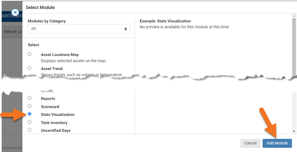Screen dimensions: 297x152
Task: Select the Scorecard radio button
Action: (x=30, y=106)
